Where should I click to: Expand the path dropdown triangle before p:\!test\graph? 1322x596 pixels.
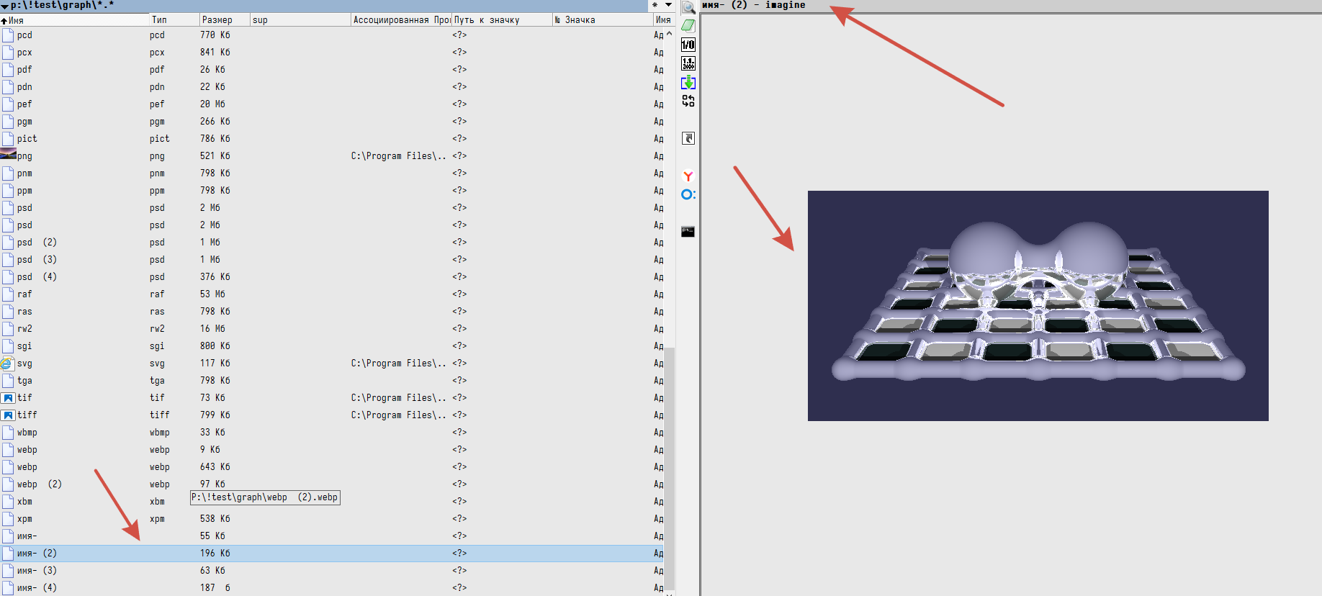click(5, 6)
